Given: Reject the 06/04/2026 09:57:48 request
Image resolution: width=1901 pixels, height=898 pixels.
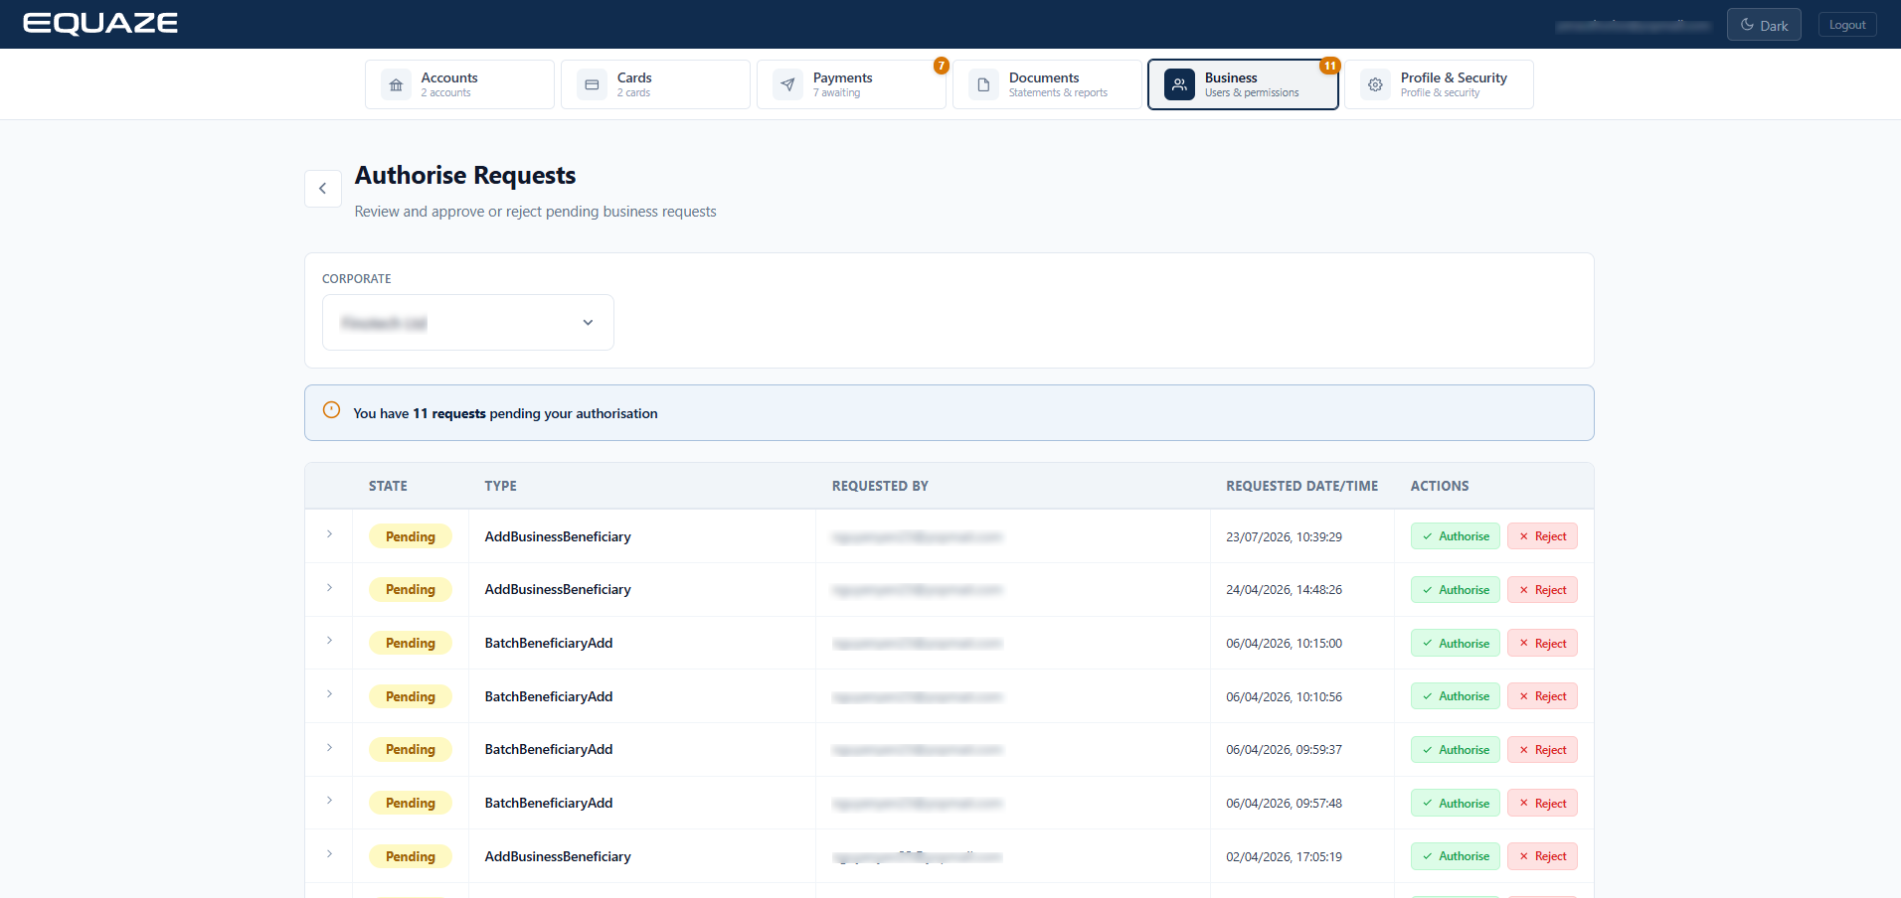Looking at the screenshot, I should [1542, 804].
